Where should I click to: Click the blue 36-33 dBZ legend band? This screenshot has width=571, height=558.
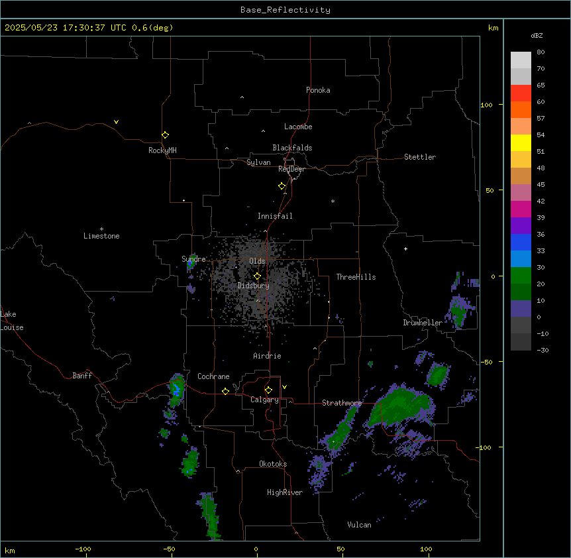coord(521,242)
